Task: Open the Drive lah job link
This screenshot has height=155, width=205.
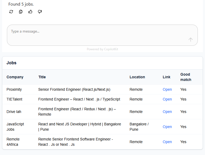Action: (167, 112)
